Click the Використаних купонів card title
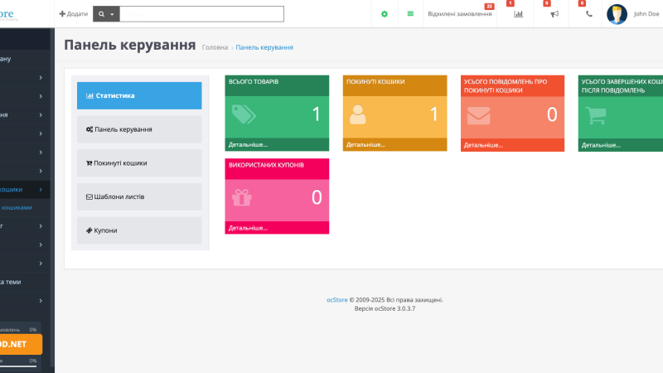The width and height of the screenshot is (663, 373). click(266, 165)
